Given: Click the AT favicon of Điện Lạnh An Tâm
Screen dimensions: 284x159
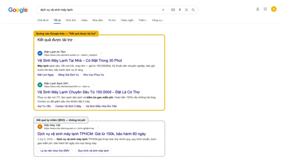Looking at the screenshot, I should coord(40,53).
